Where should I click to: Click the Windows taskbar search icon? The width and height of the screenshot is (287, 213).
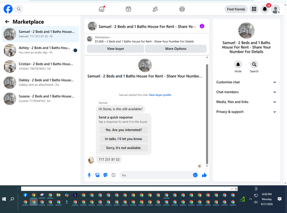tap(12, 199)
